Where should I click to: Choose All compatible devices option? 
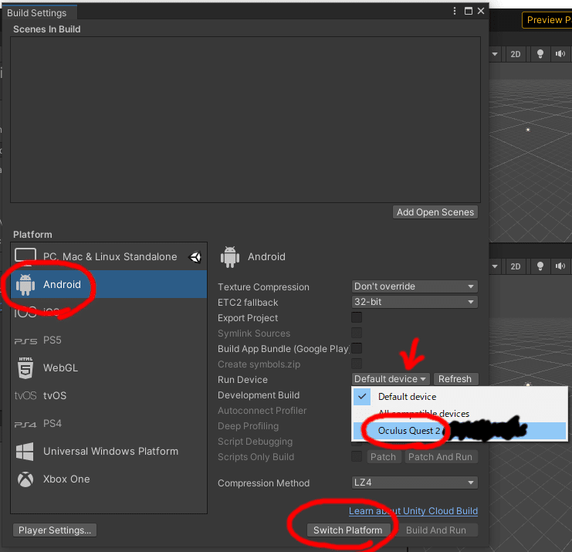(x=459, y=413)
